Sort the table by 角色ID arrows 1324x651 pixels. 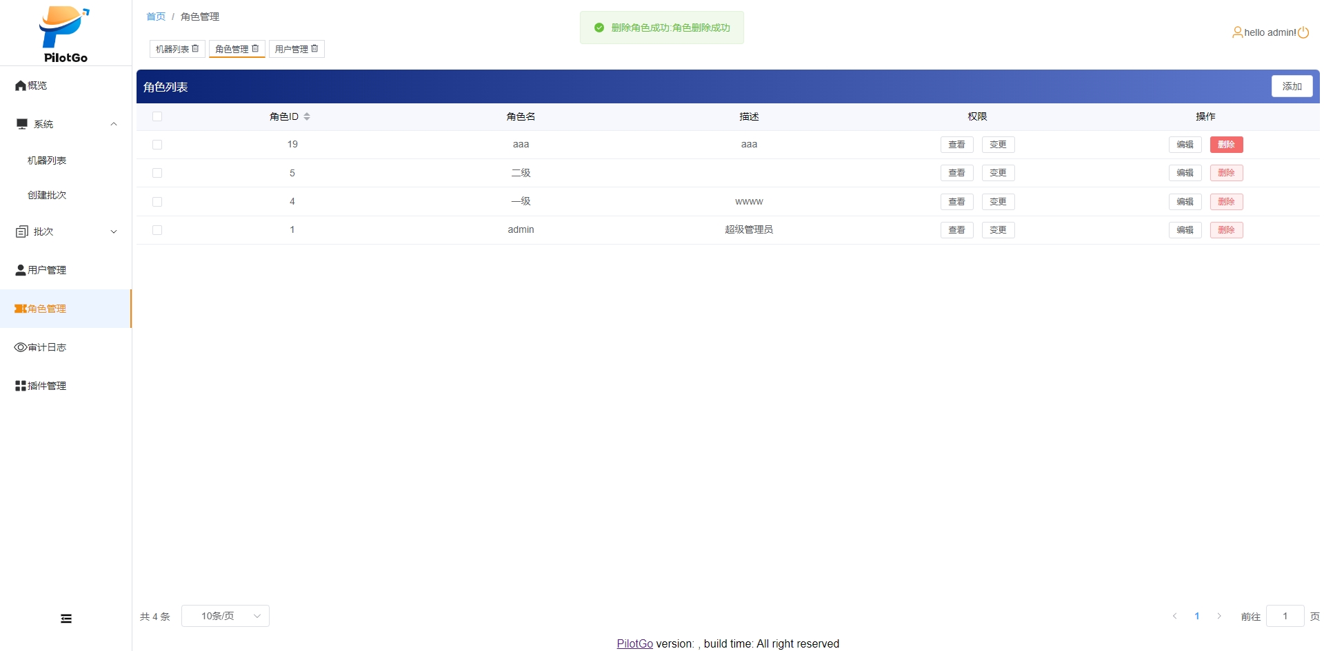307,116
